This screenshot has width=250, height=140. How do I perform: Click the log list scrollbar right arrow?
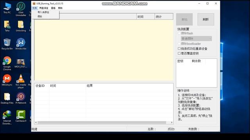(171, 122)
